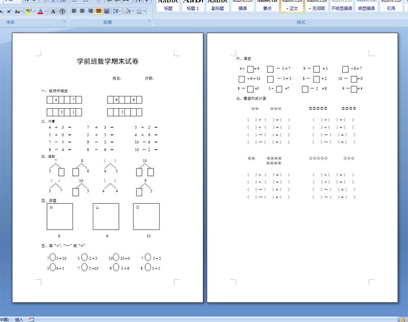Viewport: 408px width, 322px height.
Task: Open the Paragraph (段落) dialog launcher
Action: [x=149, y=21]
